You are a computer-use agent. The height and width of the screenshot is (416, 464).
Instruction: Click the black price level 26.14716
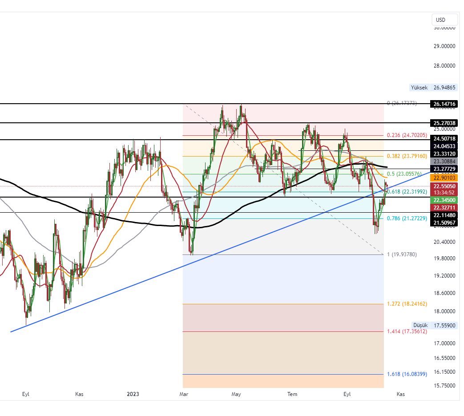443,104
